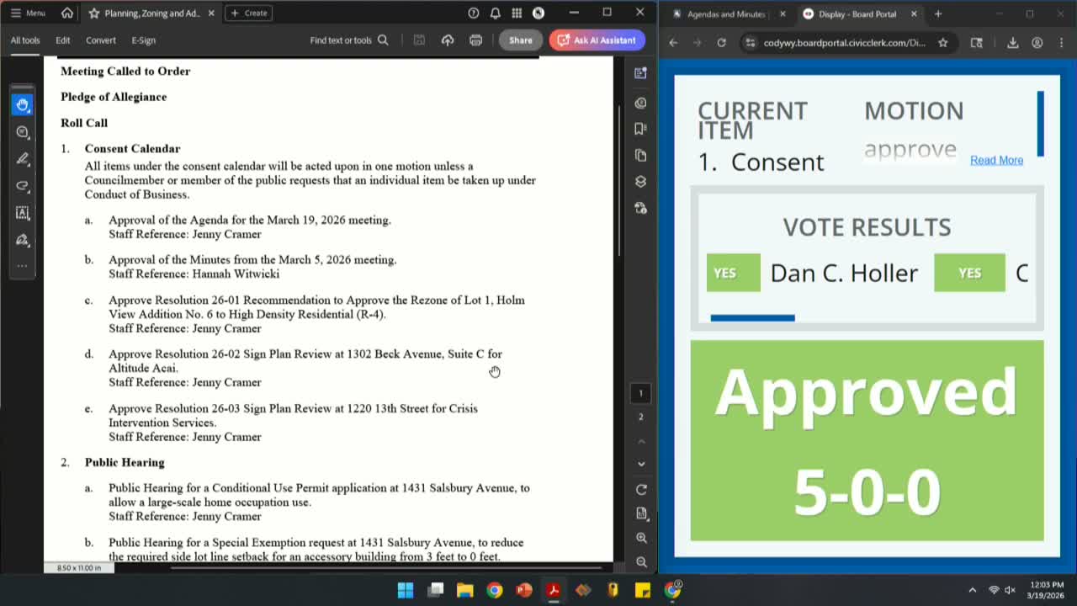Screen dimensions: 1077x606
Task: Zoom in using the magnifier plus icon
Action: click(x=641, y=538)
